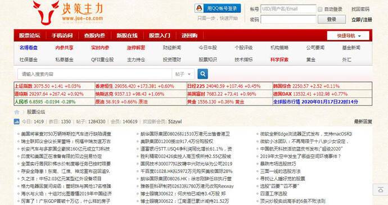Click the blue magnifier search button
The width and height of the screenshot is (388, 205).
tap(202, 74)
